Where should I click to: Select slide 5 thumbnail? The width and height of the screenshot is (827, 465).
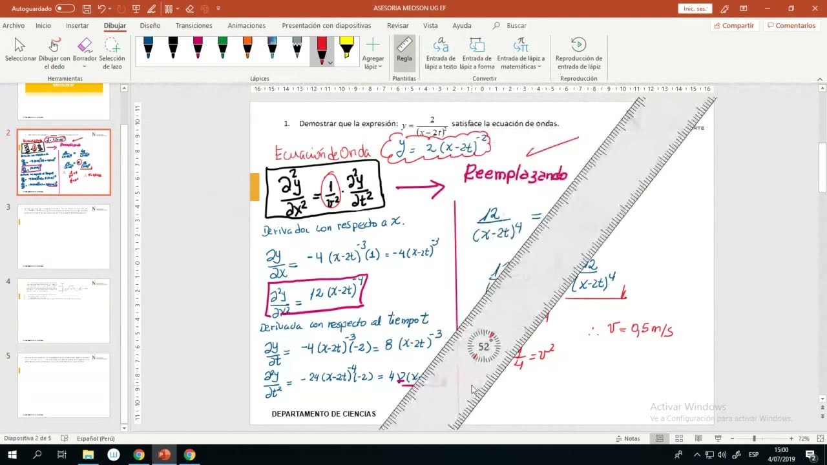click(x=64, y=385)
